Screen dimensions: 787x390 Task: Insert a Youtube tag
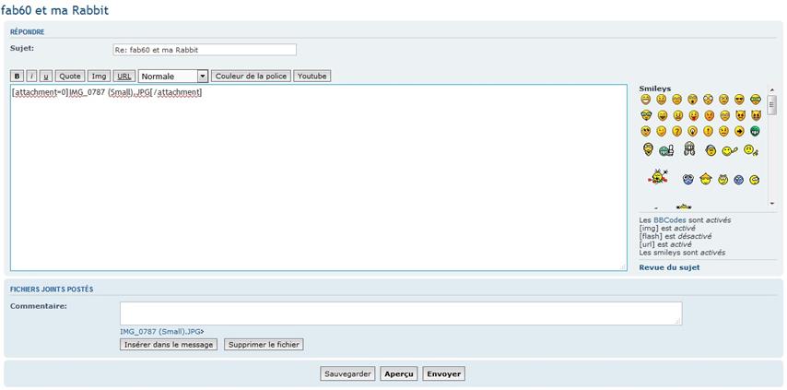tap(311, 77)
